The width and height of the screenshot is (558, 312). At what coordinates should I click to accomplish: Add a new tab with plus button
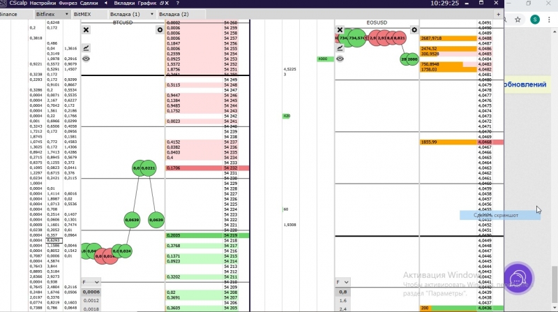tap(498, 14)
